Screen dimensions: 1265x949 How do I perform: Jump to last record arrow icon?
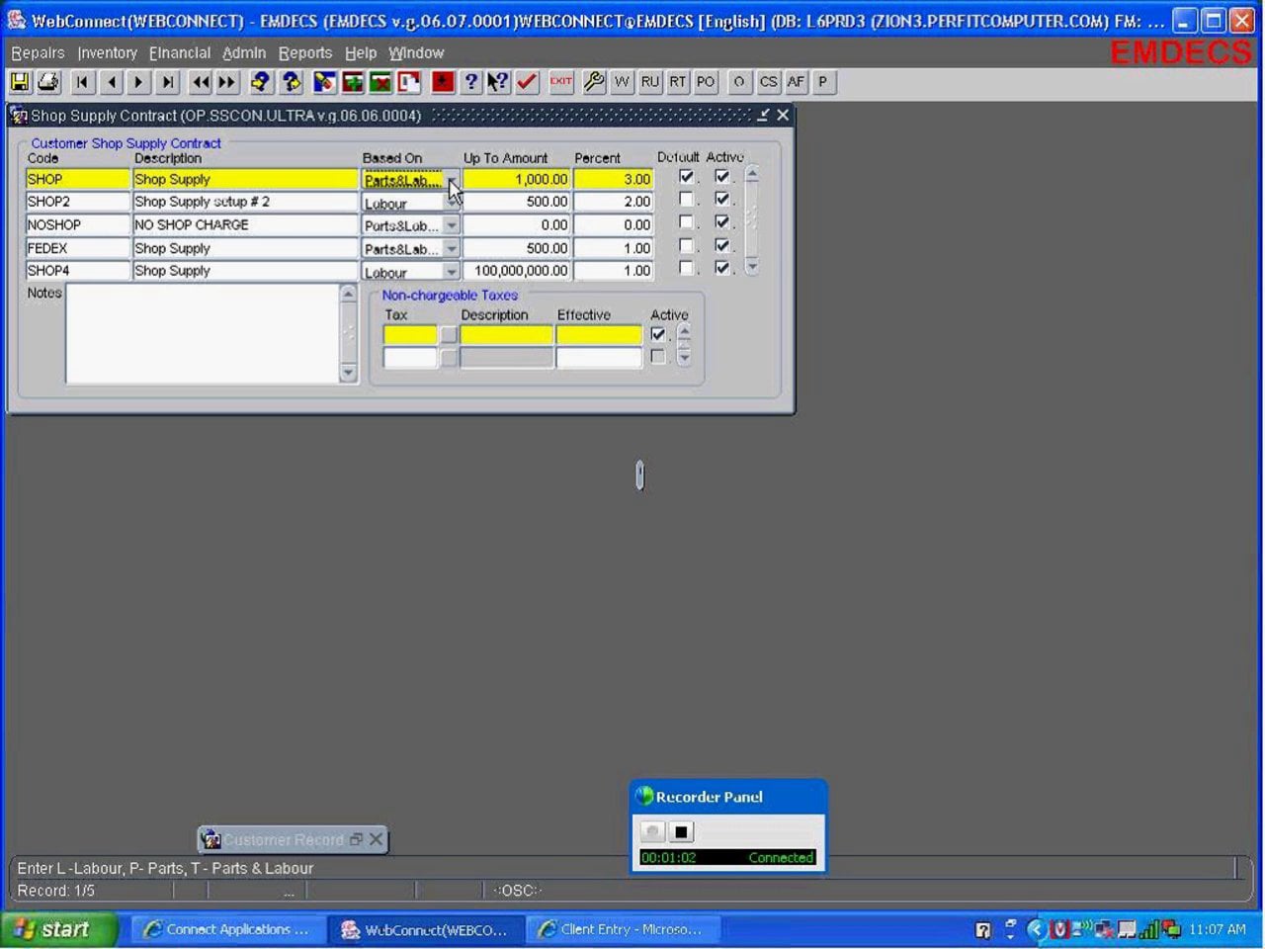pyautogui.click(x=168, y=82)
